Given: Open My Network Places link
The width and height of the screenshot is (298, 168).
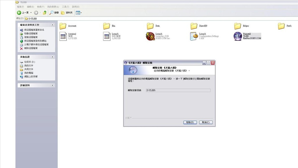Looking at the screenshot, I should [x=31, y=77].
